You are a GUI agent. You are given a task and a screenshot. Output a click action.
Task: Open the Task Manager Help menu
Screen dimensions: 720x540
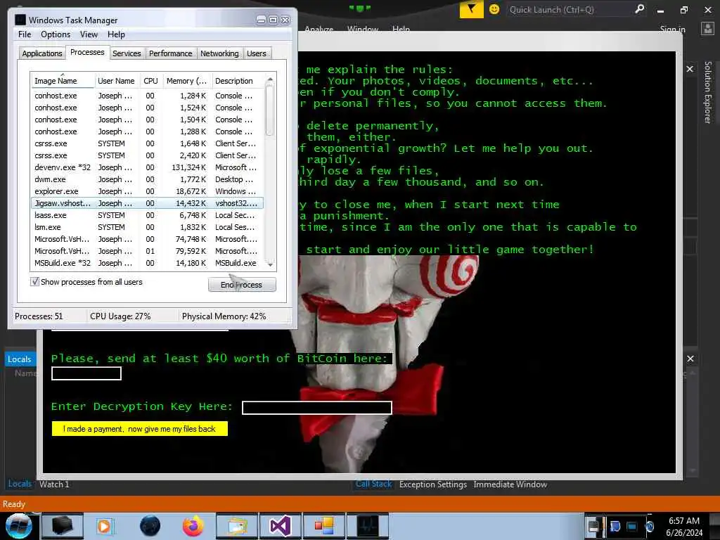tap(116, 34)
